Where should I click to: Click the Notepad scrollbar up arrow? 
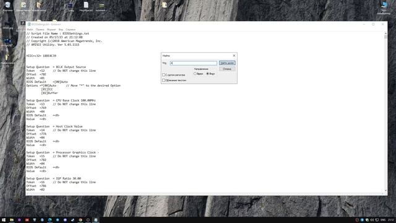[x=385, y=33]
